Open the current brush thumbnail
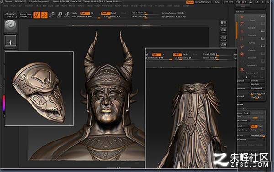 pos(11,26)
